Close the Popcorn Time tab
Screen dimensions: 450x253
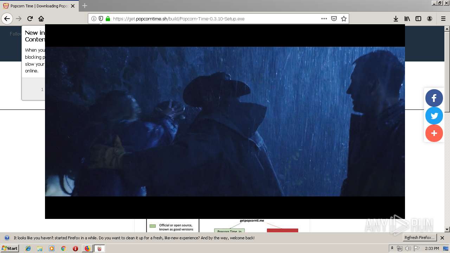click(x=73, y=6)
